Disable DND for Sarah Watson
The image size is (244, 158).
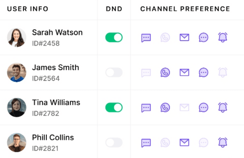pyautogui.click(x=114, y=38)
